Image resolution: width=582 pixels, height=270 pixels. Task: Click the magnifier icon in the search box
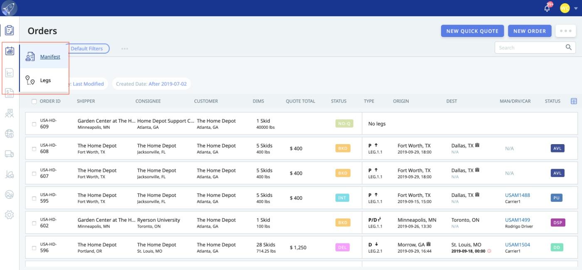point(569,47)
